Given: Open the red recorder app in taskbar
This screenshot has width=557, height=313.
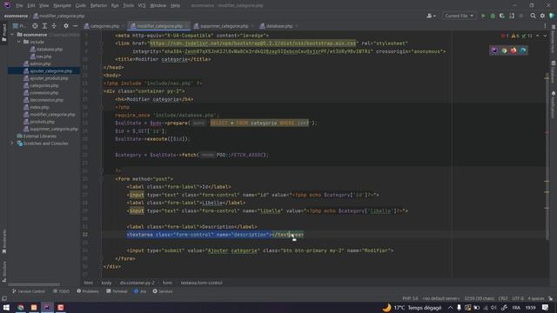Looking at the screenshot, I should click(60, 307).
